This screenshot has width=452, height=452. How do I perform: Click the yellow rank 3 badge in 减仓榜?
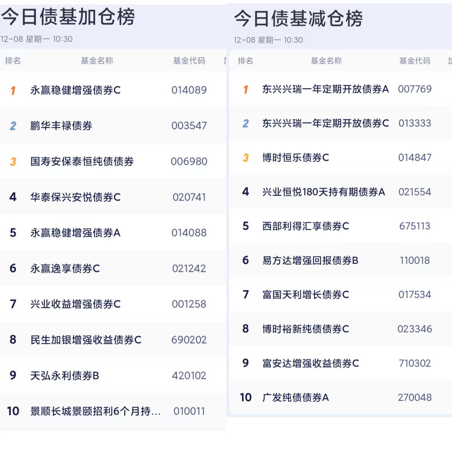[246, 158]
